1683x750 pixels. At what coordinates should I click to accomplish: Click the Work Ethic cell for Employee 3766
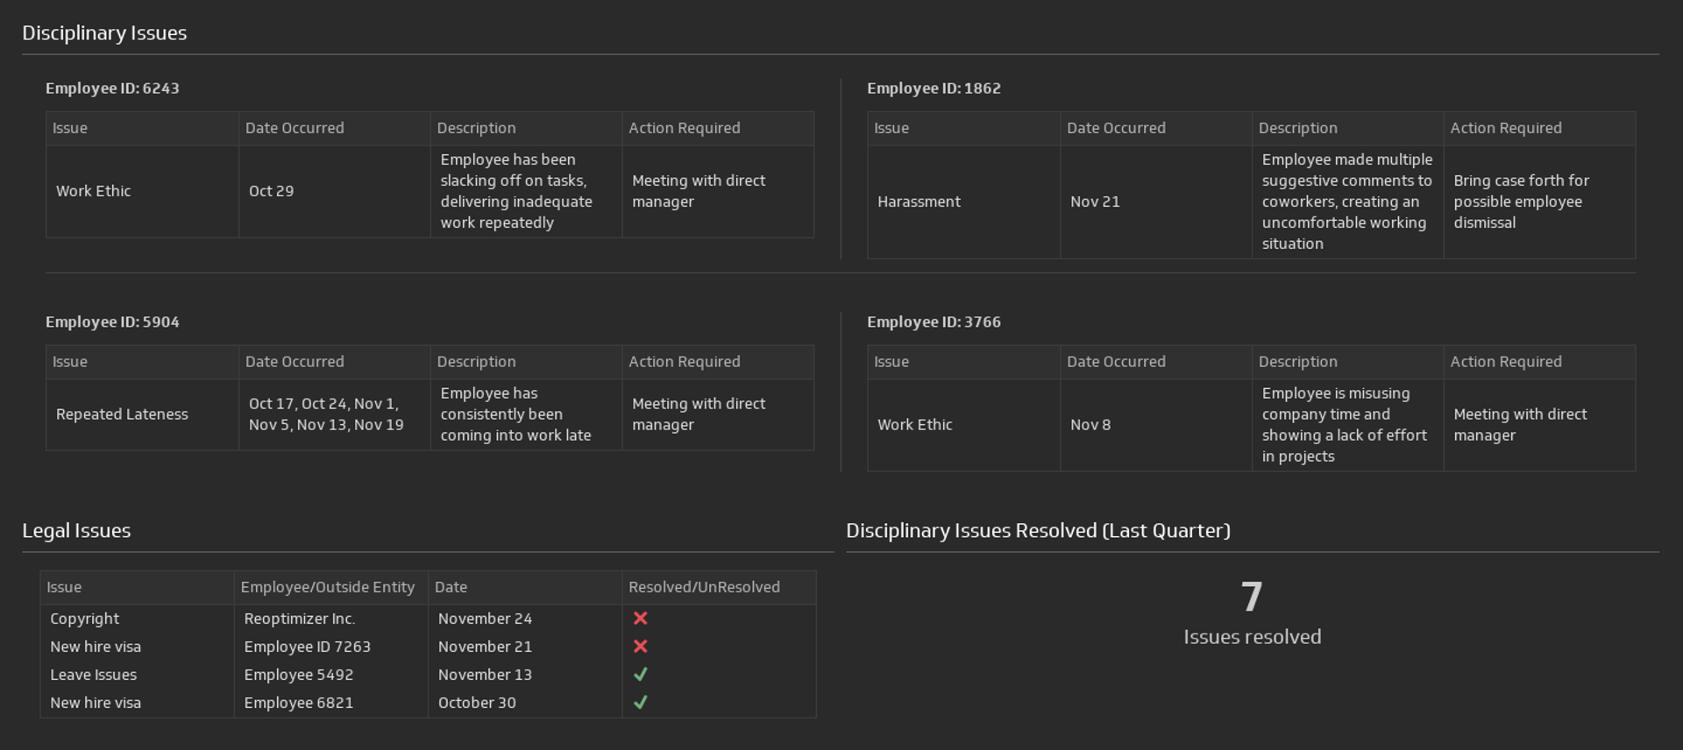point(963,425)
